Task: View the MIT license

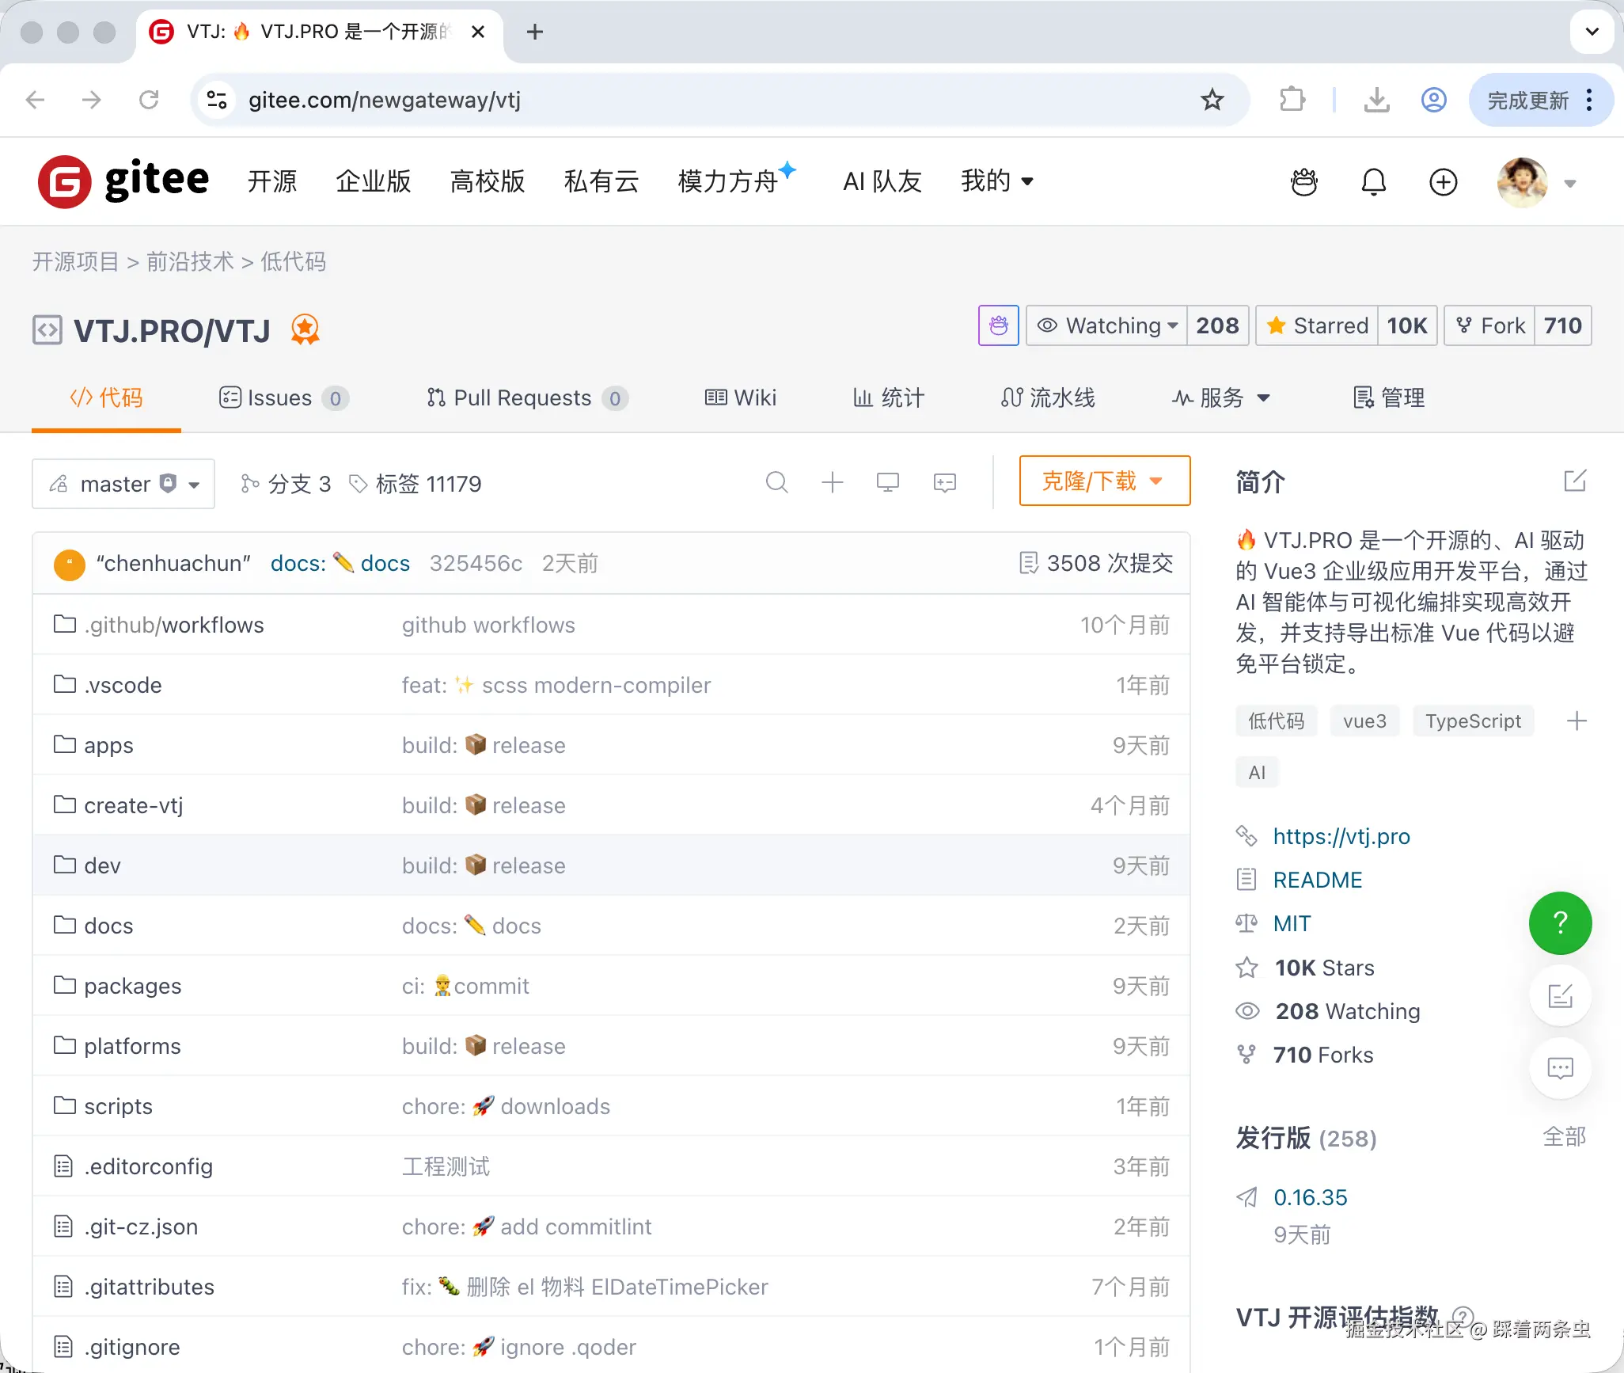Action: pyautogui.click(x=1292, y=923)
